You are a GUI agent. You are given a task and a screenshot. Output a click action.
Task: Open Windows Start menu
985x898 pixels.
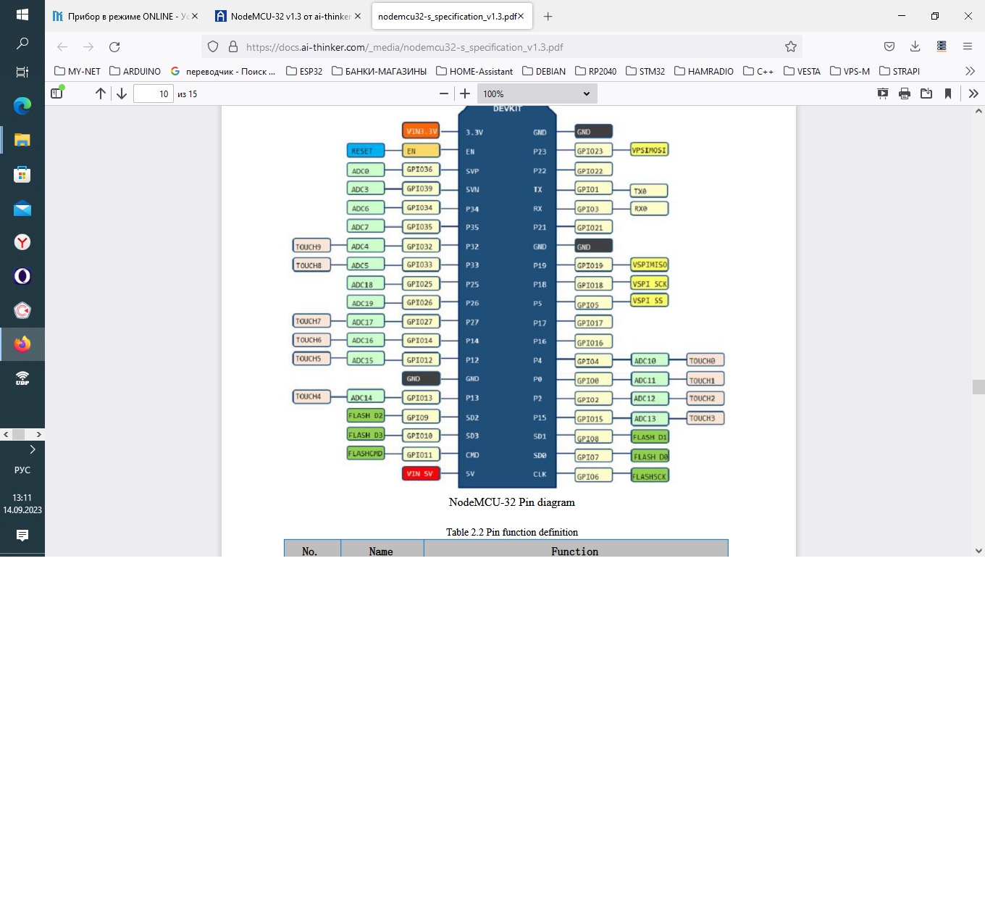click(x=22, y=14)
